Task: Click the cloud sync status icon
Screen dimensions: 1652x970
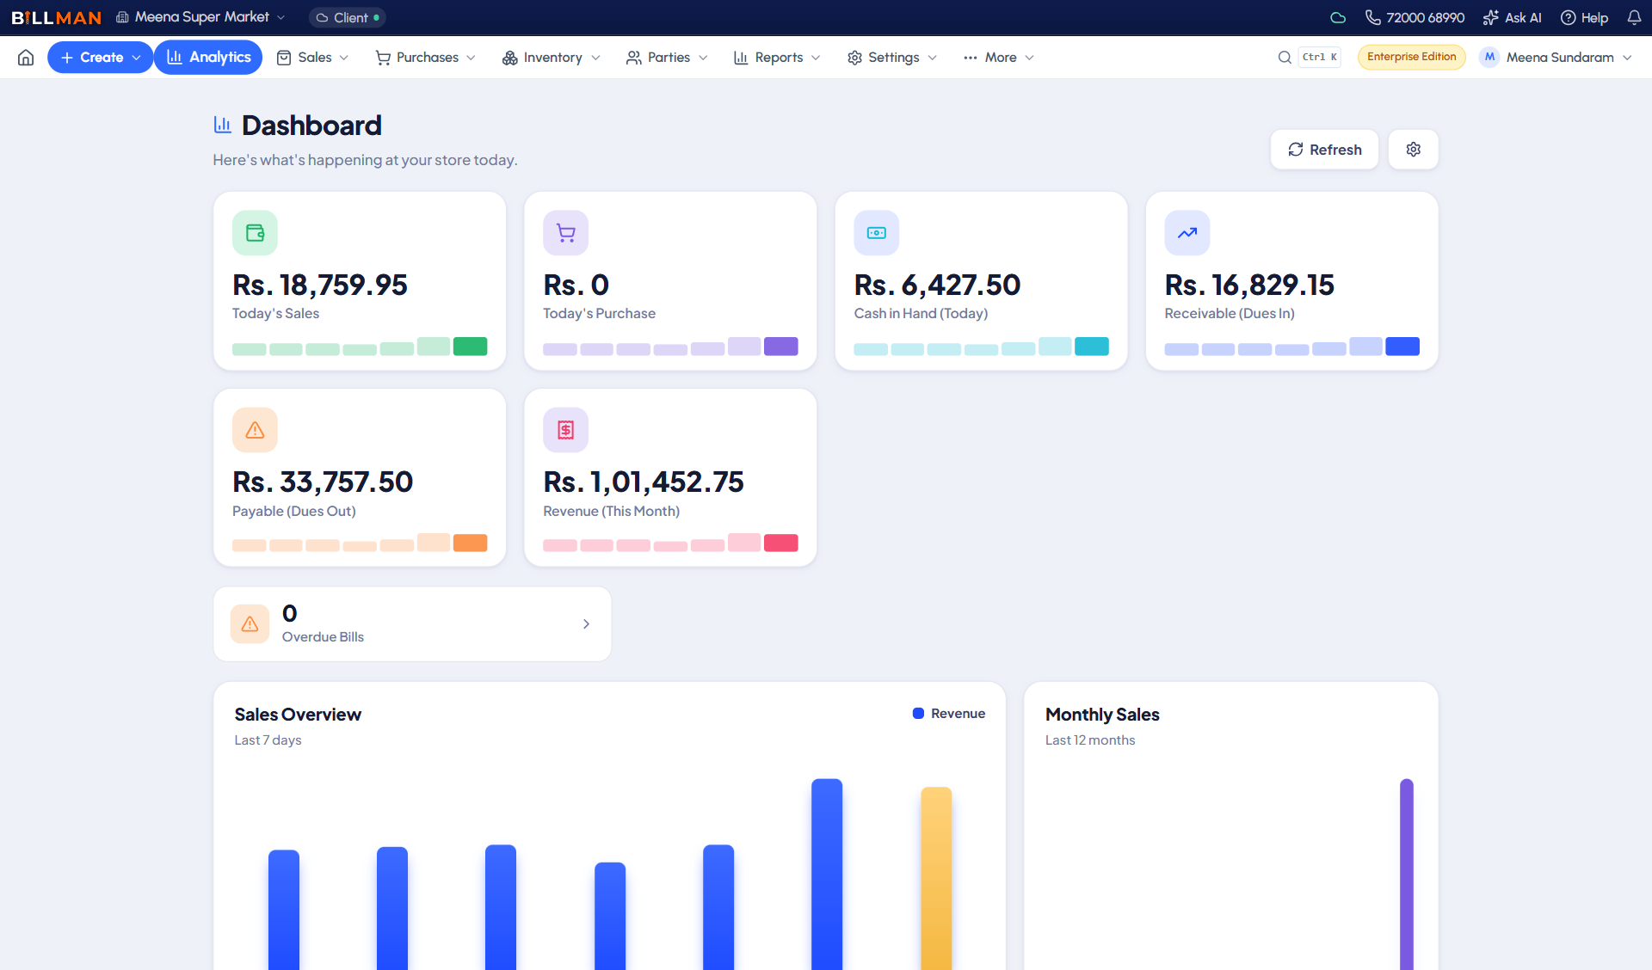Action: point(1338,18)
